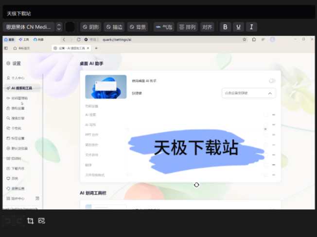Click the shortcut dropdown chevron arrow

click(x=270, y=94)
